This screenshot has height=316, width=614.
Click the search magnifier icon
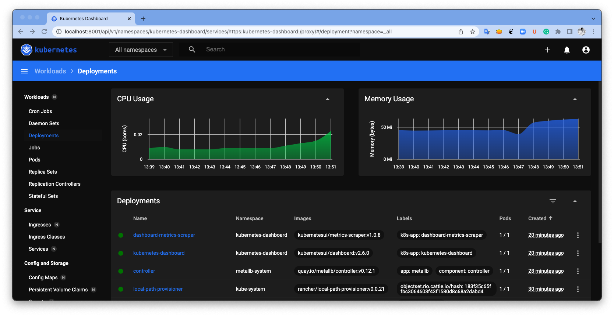click(192, 50)
